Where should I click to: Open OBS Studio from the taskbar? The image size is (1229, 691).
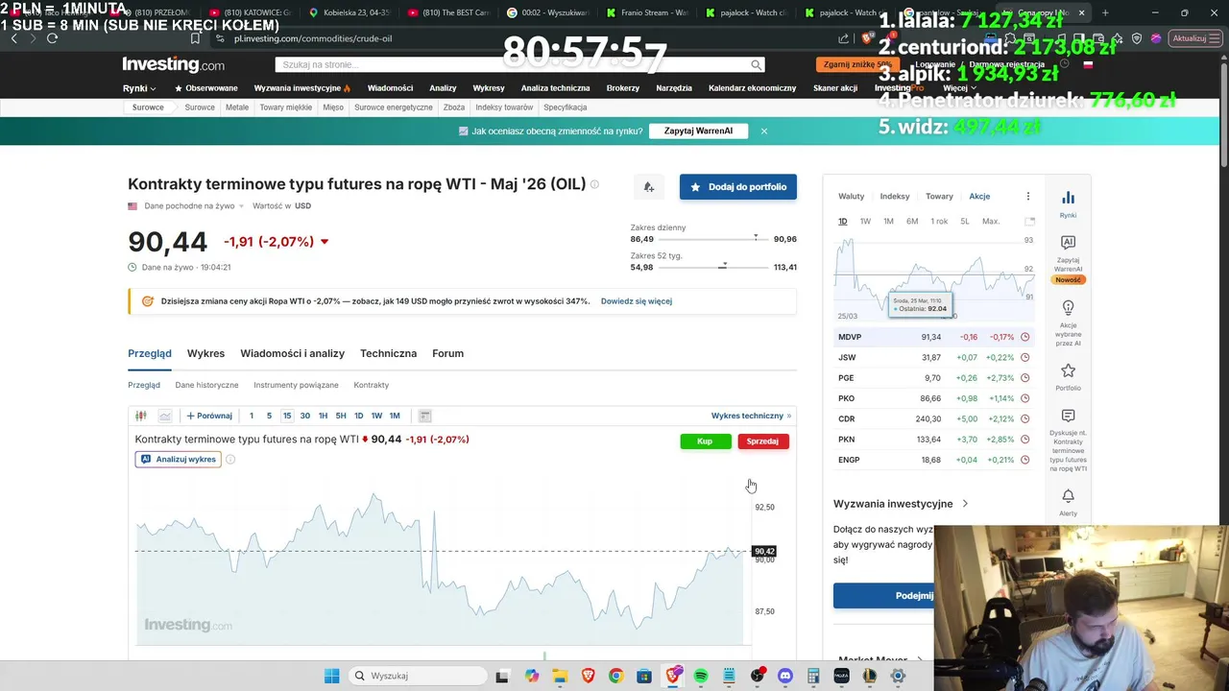coord(758,676)
